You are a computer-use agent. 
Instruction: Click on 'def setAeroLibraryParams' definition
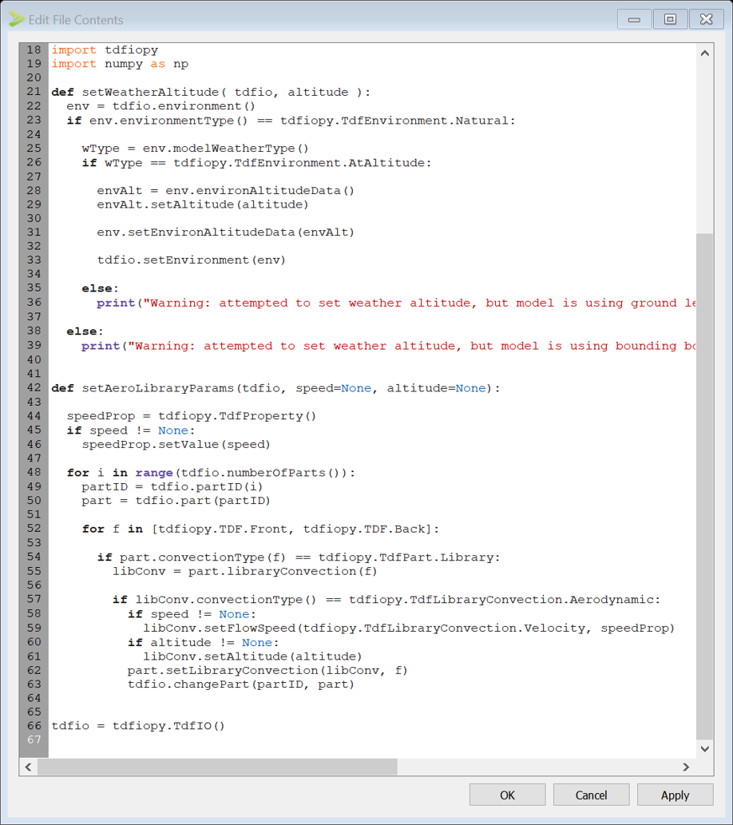[275, 388]
